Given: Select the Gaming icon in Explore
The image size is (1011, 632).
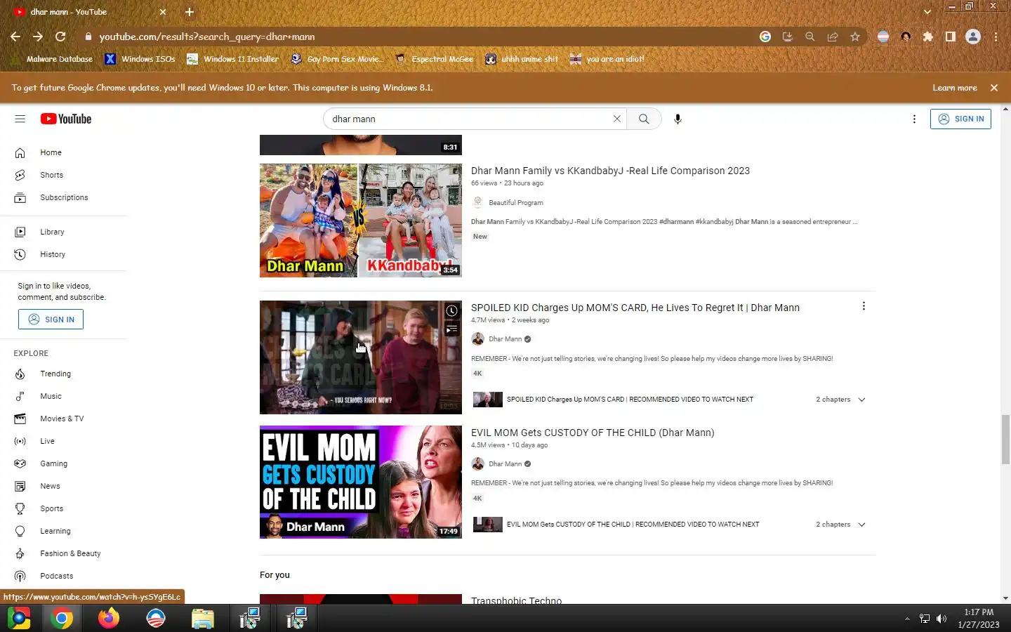Looking at the screenshot, I should pos(20,463).
